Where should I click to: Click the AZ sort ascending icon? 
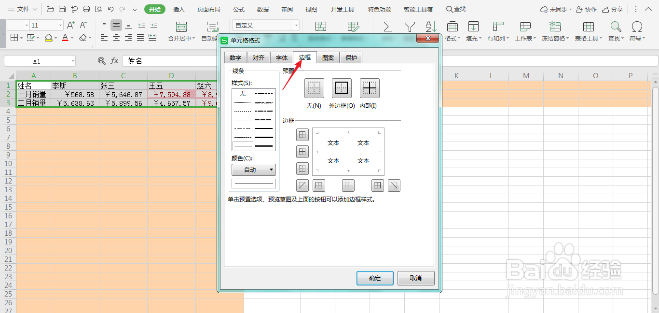[x=430, y=27]
